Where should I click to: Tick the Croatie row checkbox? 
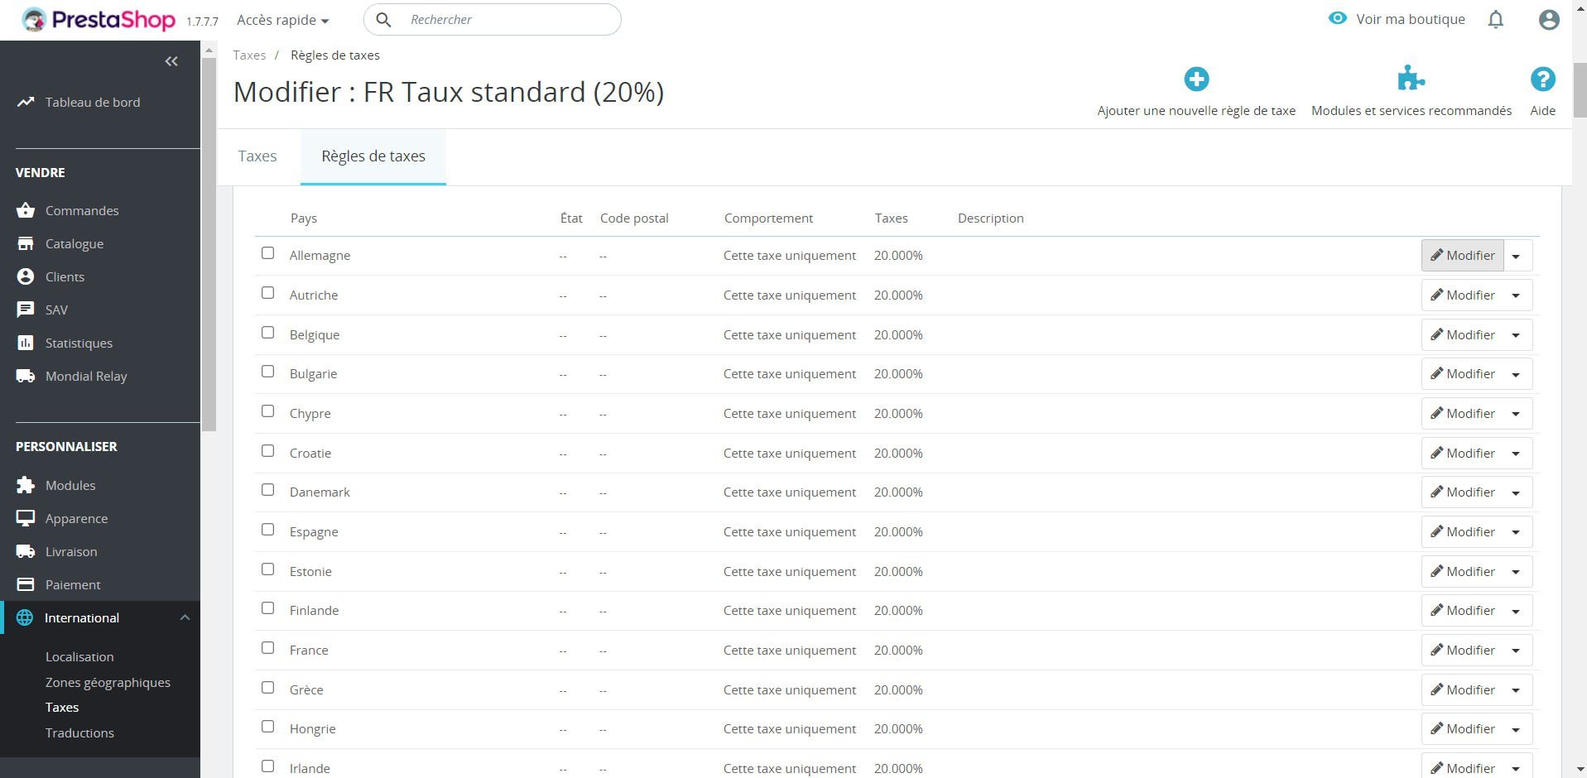tap(267, 451)
